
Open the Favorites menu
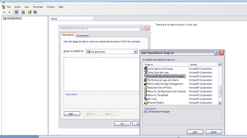click(x=38, y=7)
